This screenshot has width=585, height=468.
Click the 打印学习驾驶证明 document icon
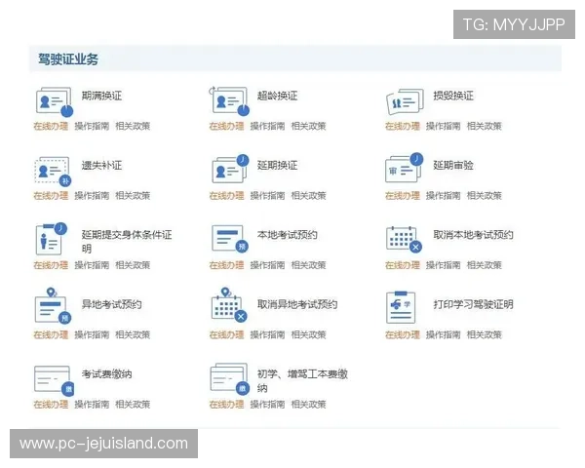[x=401, y=307]
